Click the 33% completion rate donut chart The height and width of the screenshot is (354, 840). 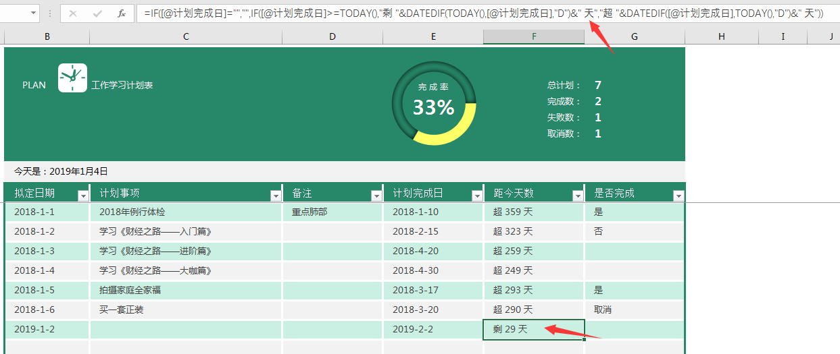(434, 103)
